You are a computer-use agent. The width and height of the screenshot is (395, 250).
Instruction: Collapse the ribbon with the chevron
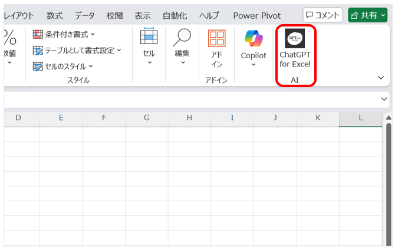tap(381, 78)
